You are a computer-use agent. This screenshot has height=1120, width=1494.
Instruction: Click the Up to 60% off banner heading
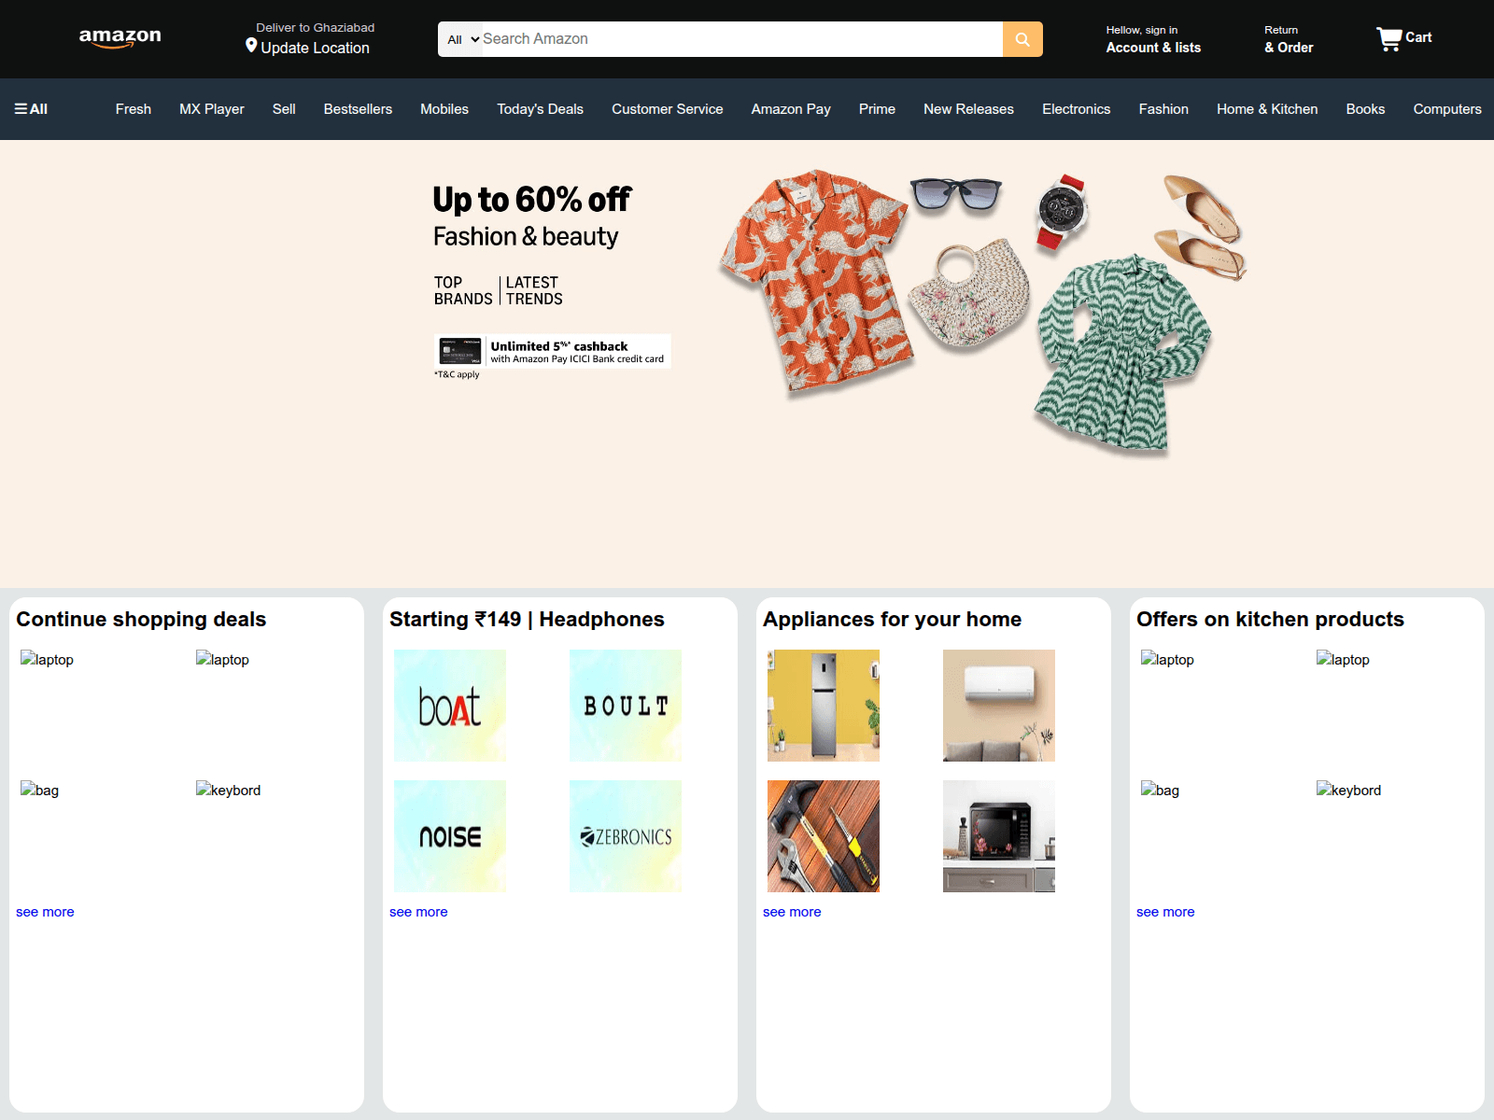tap(531, 199)
